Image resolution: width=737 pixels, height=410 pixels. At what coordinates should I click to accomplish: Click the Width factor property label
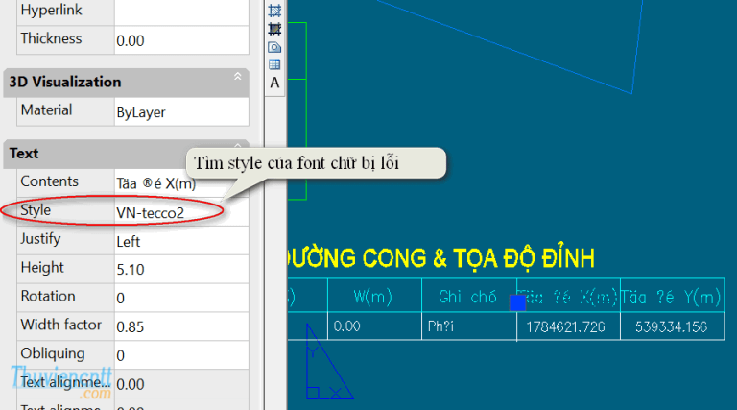(x=61, y=325)
